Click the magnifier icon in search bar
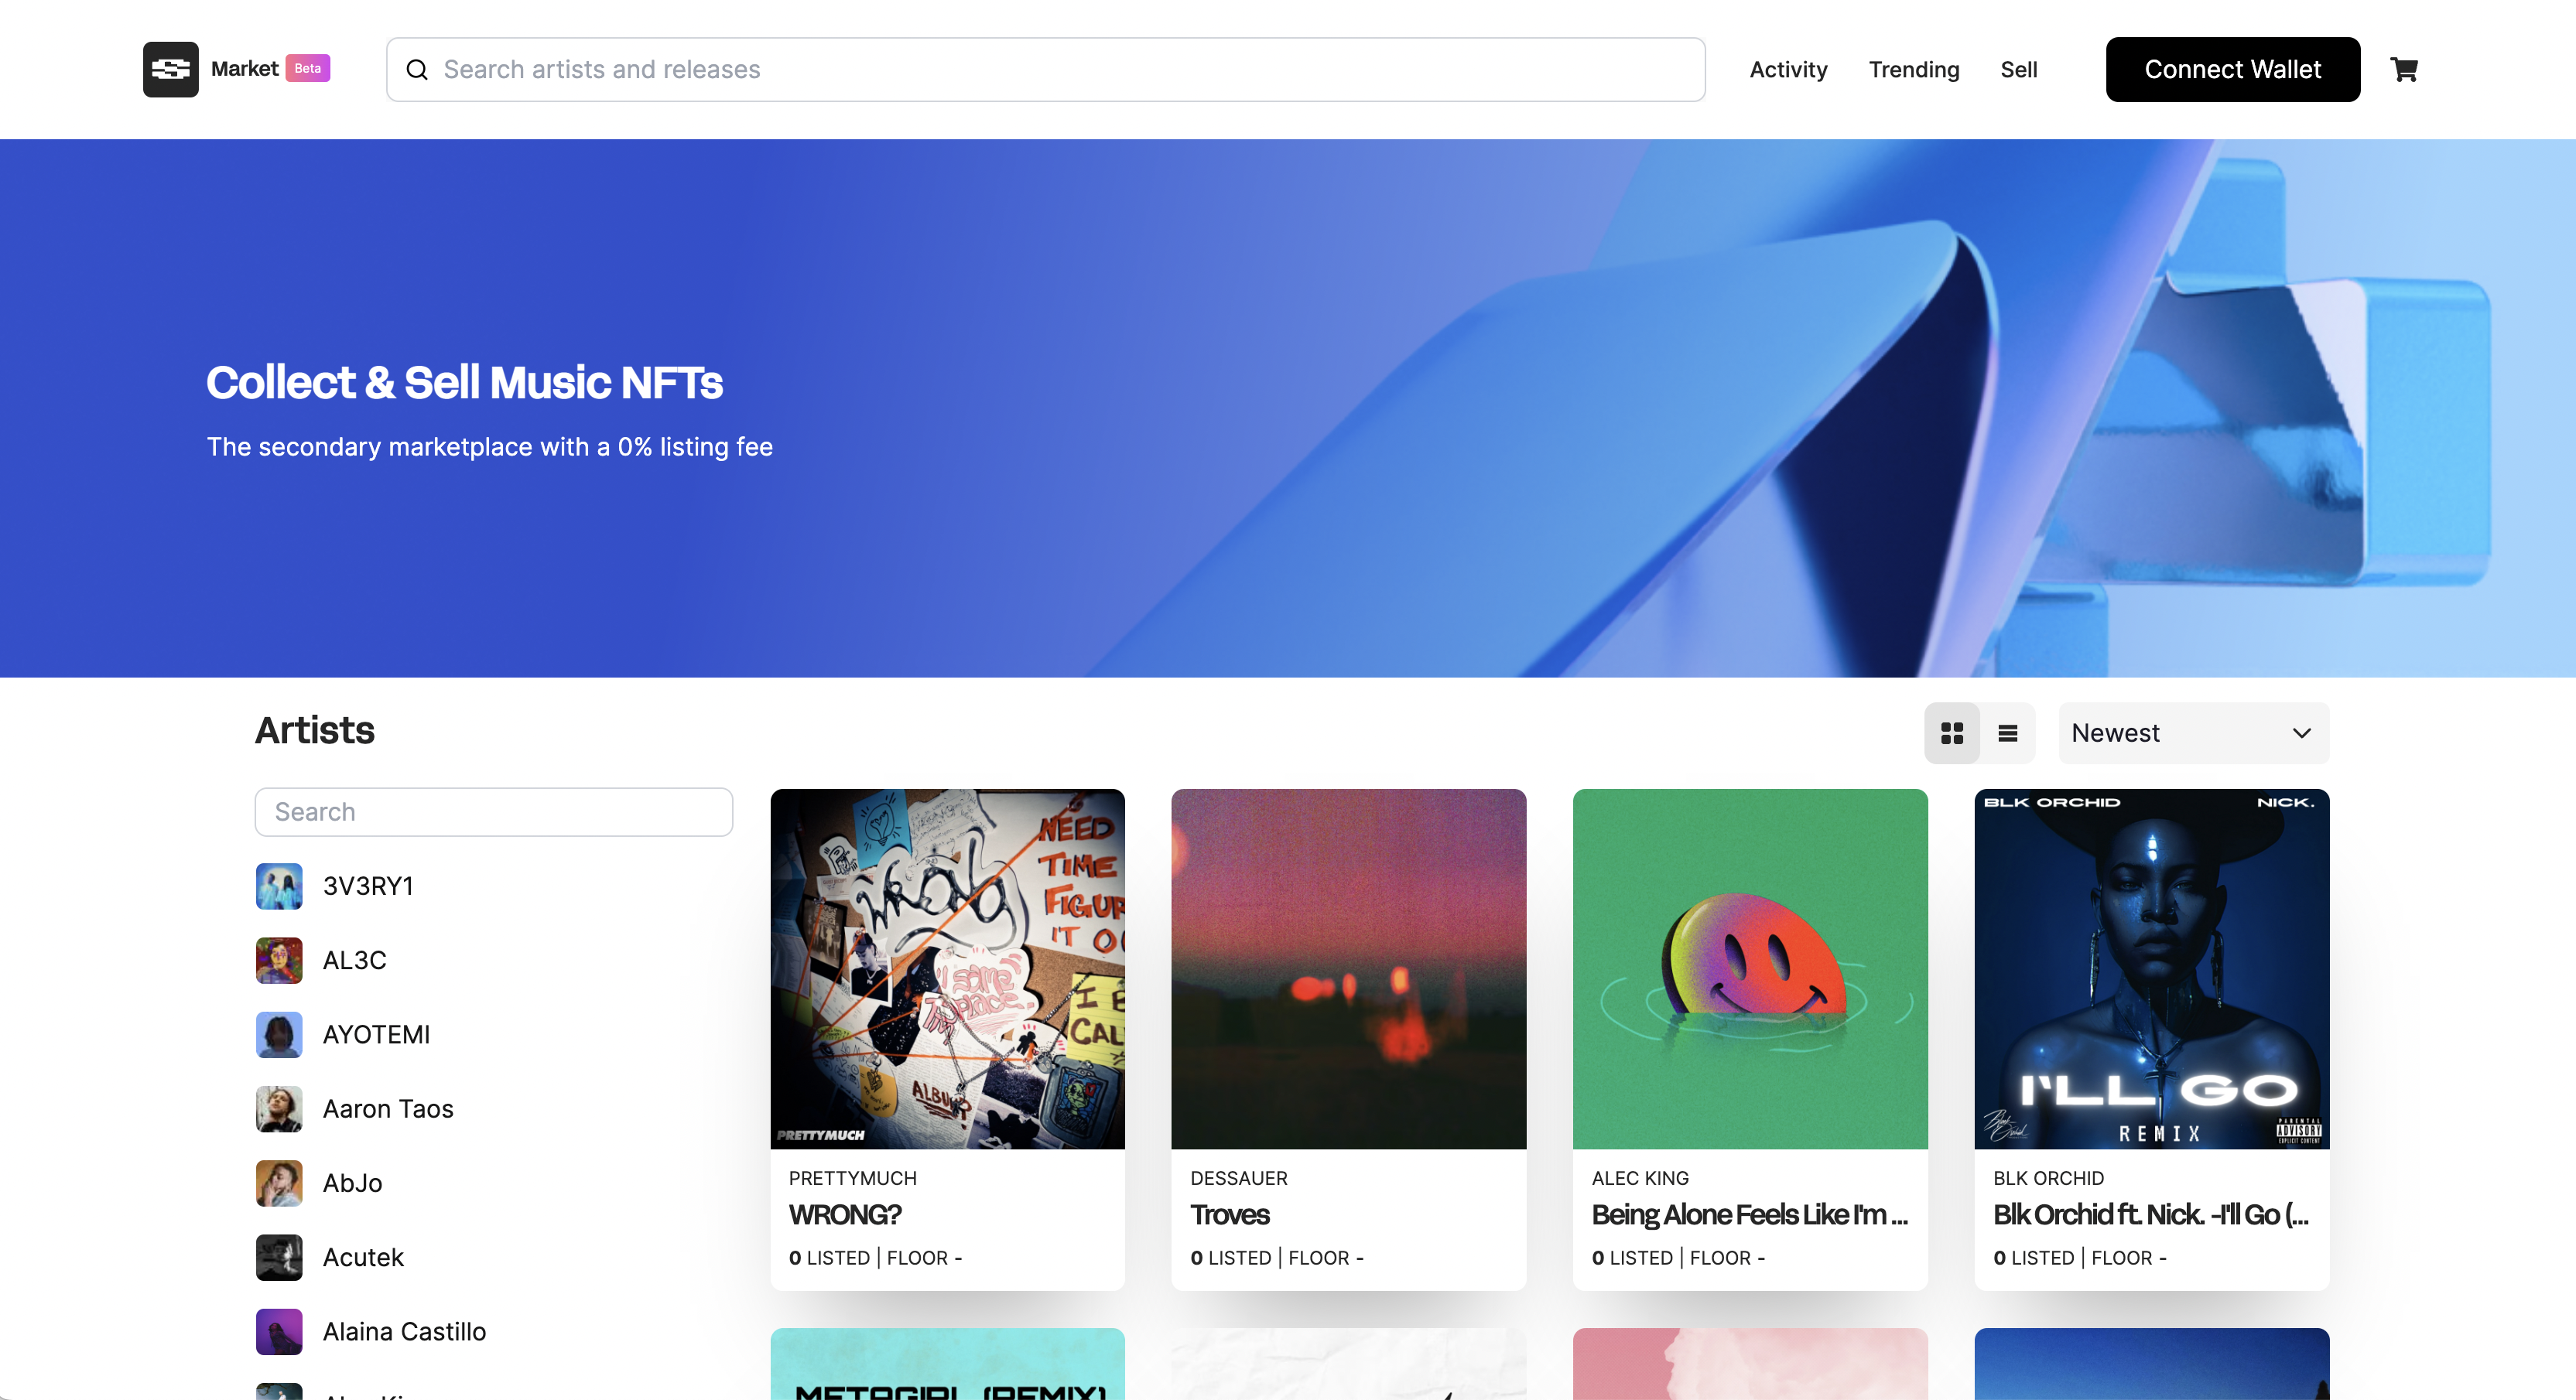The height and width of the screenshot is (1400, 2576). point(417,70)
